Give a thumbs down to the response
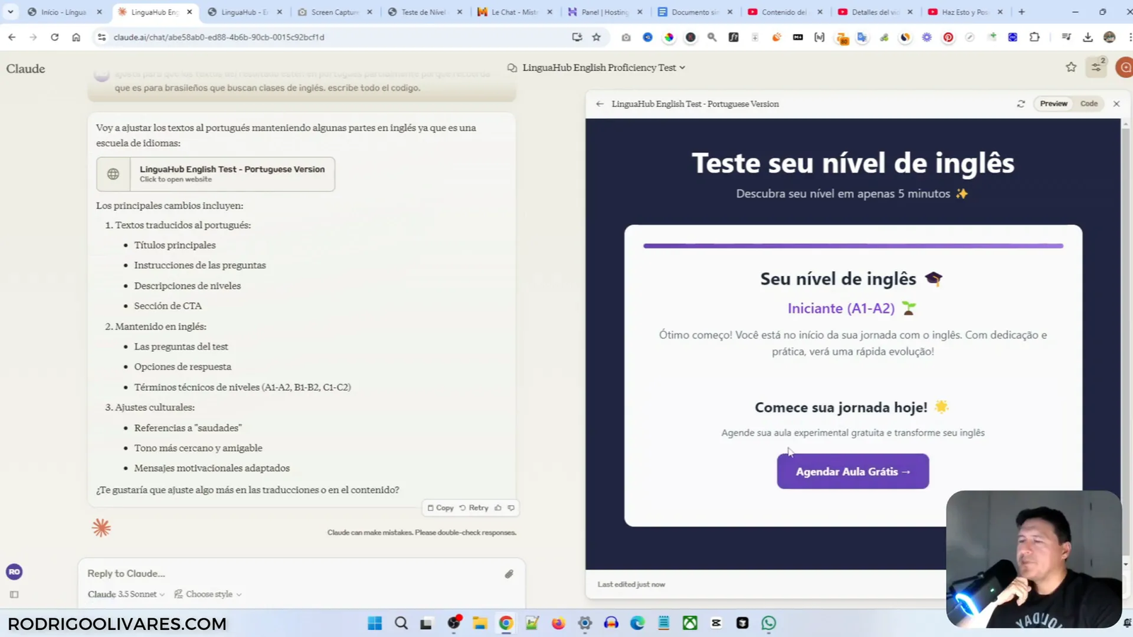The image size is (1133, 637). (511, 507)
